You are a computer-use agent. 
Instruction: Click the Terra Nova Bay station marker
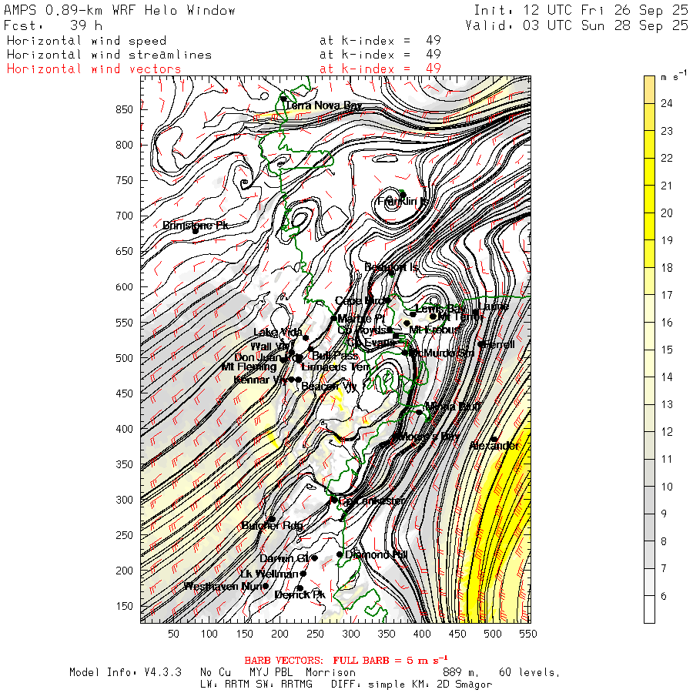click(283, 99)
